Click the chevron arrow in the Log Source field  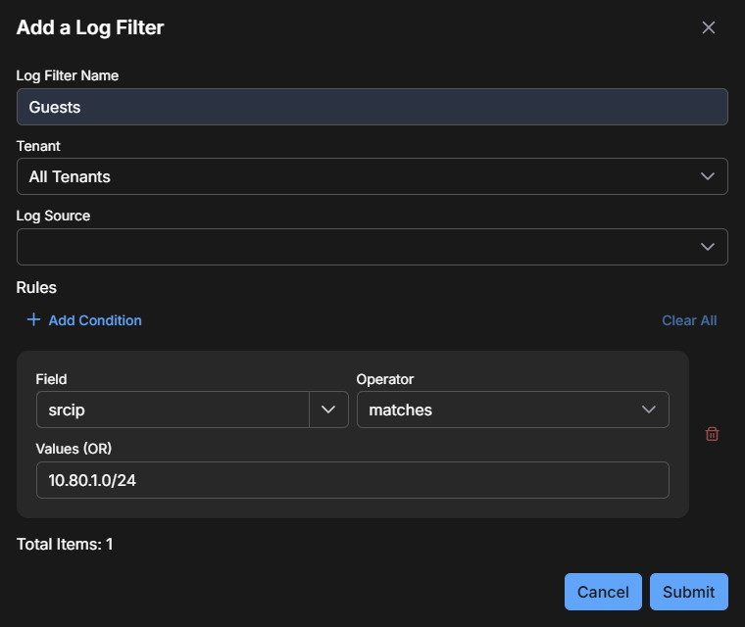pyautogui.click(x=708, y=247)
